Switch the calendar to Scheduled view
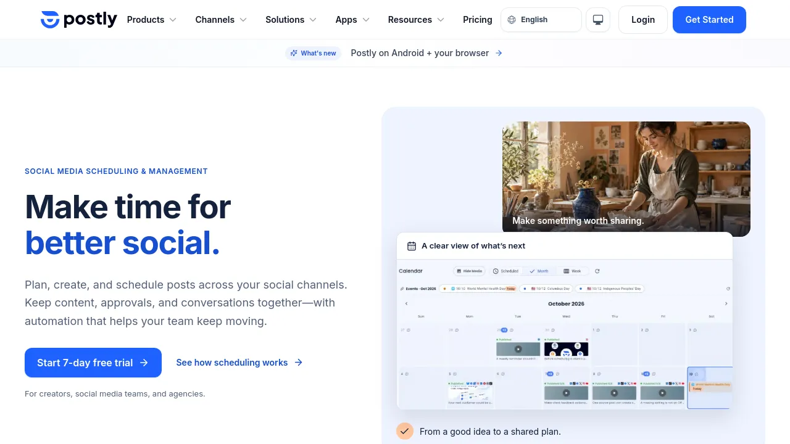This screenshot has height=444, width=790. [x=506, y=271]
